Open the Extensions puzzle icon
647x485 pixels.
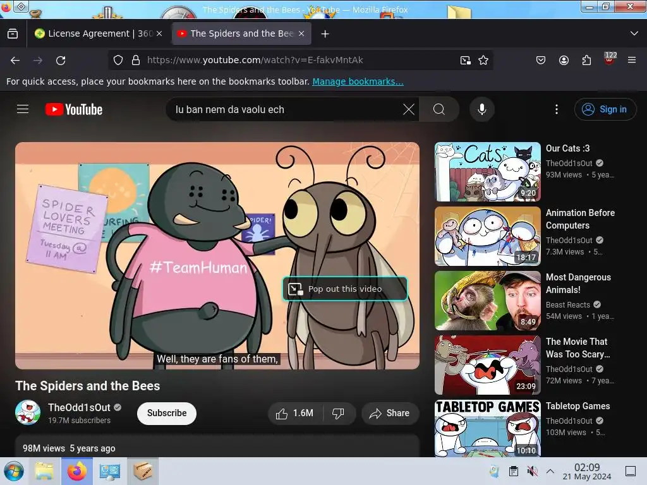click(586, 60)
